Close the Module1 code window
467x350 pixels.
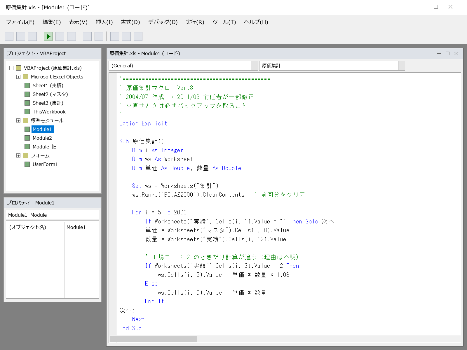click(456, 53)
